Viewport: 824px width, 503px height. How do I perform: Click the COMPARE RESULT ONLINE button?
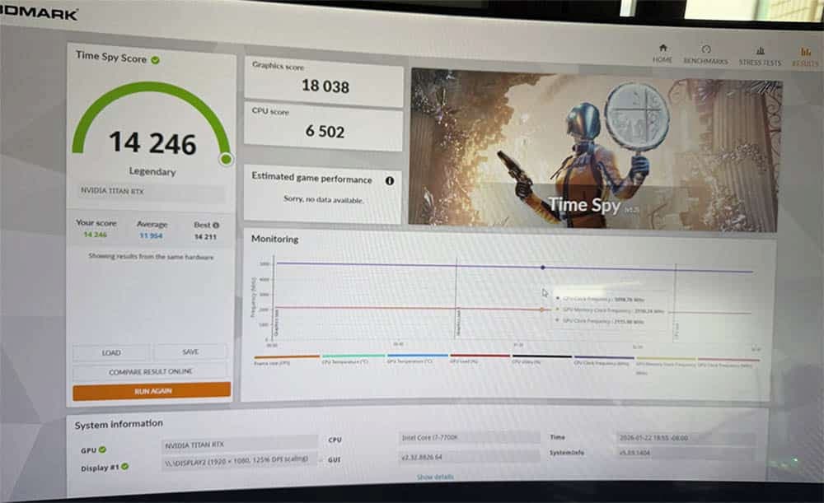pos(151,372)
